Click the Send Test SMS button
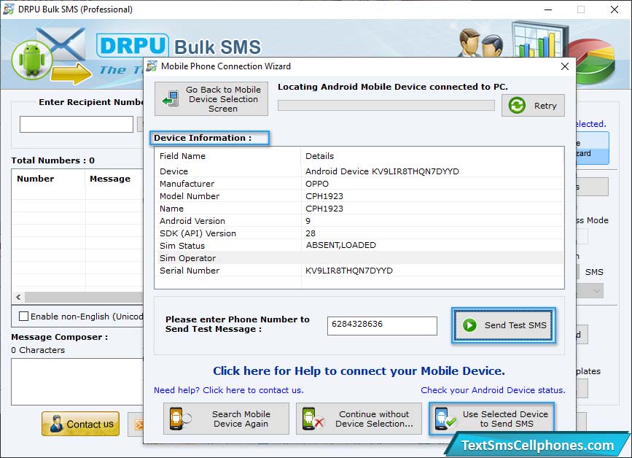The height and width of the screenshot is (458, 632). pos(504,325)
